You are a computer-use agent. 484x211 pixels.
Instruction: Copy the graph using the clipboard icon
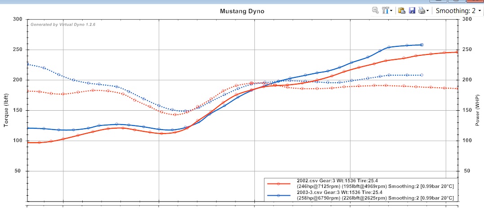(x=402, y=10)
